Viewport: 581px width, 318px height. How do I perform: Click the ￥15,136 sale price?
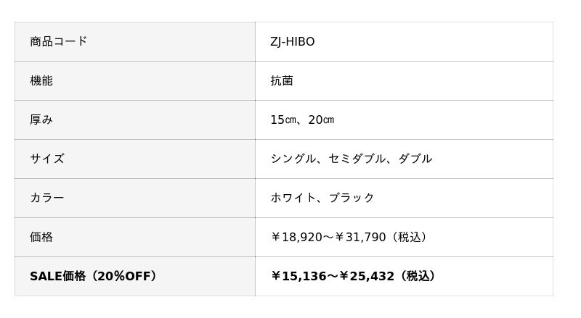pos(298,276)
